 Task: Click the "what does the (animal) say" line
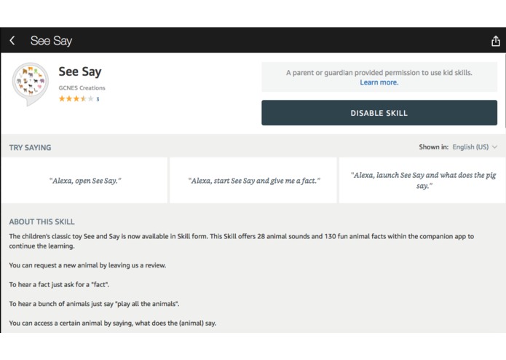point(113,323)
